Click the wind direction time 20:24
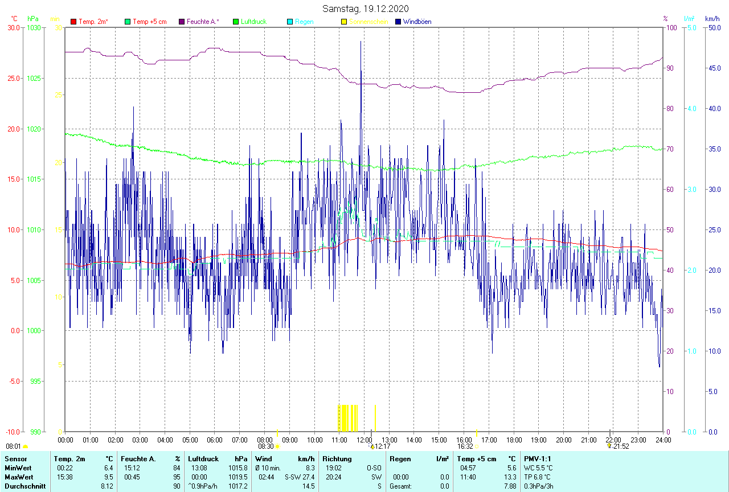729x492 pixels. (334, 477)
